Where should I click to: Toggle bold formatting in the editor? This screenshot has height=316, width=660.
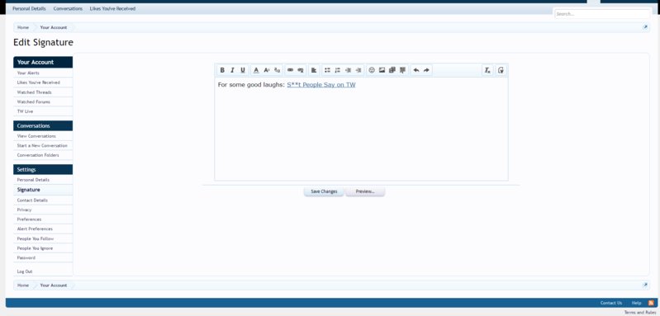tap(222, 70)
